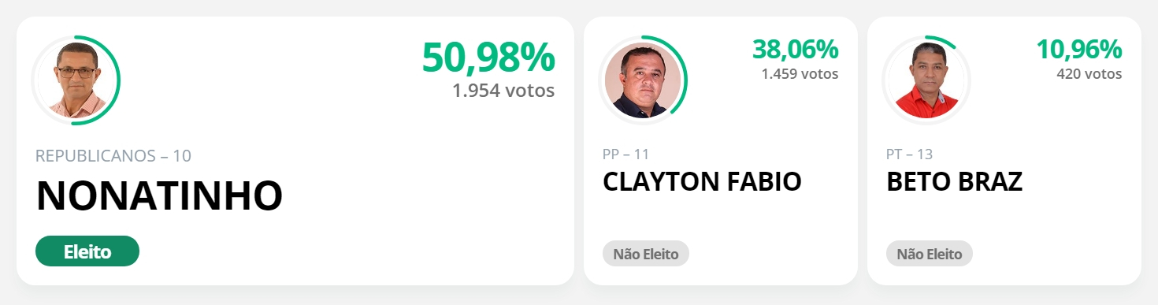Select the NONATINHO candidate name

159,196
